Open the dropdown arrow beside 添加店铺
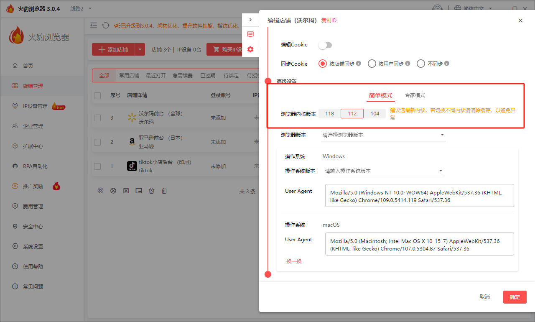The image size is (535, 322). point(140,49)
